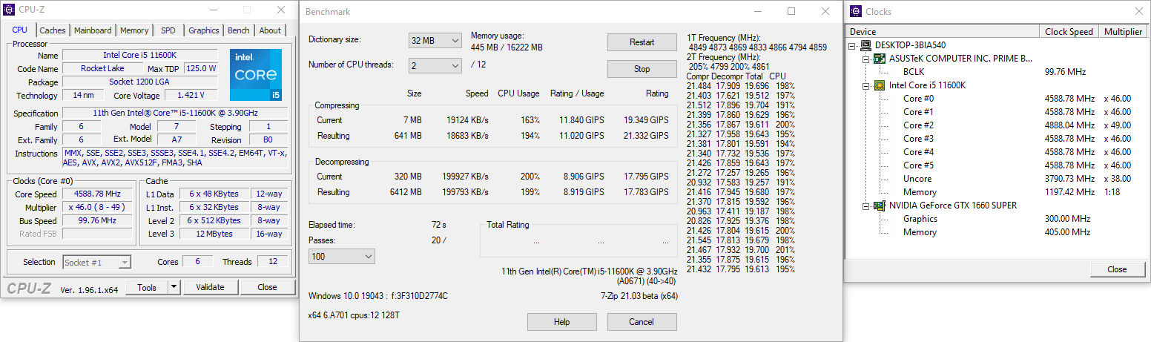The width and height of the screenshot is (1151, 342).
Task: Click the Close button in CPU-Z
Action: point(267,287)
